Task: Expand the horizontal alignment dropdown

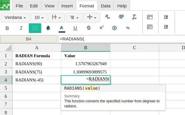Action: (x=74, y=18)
